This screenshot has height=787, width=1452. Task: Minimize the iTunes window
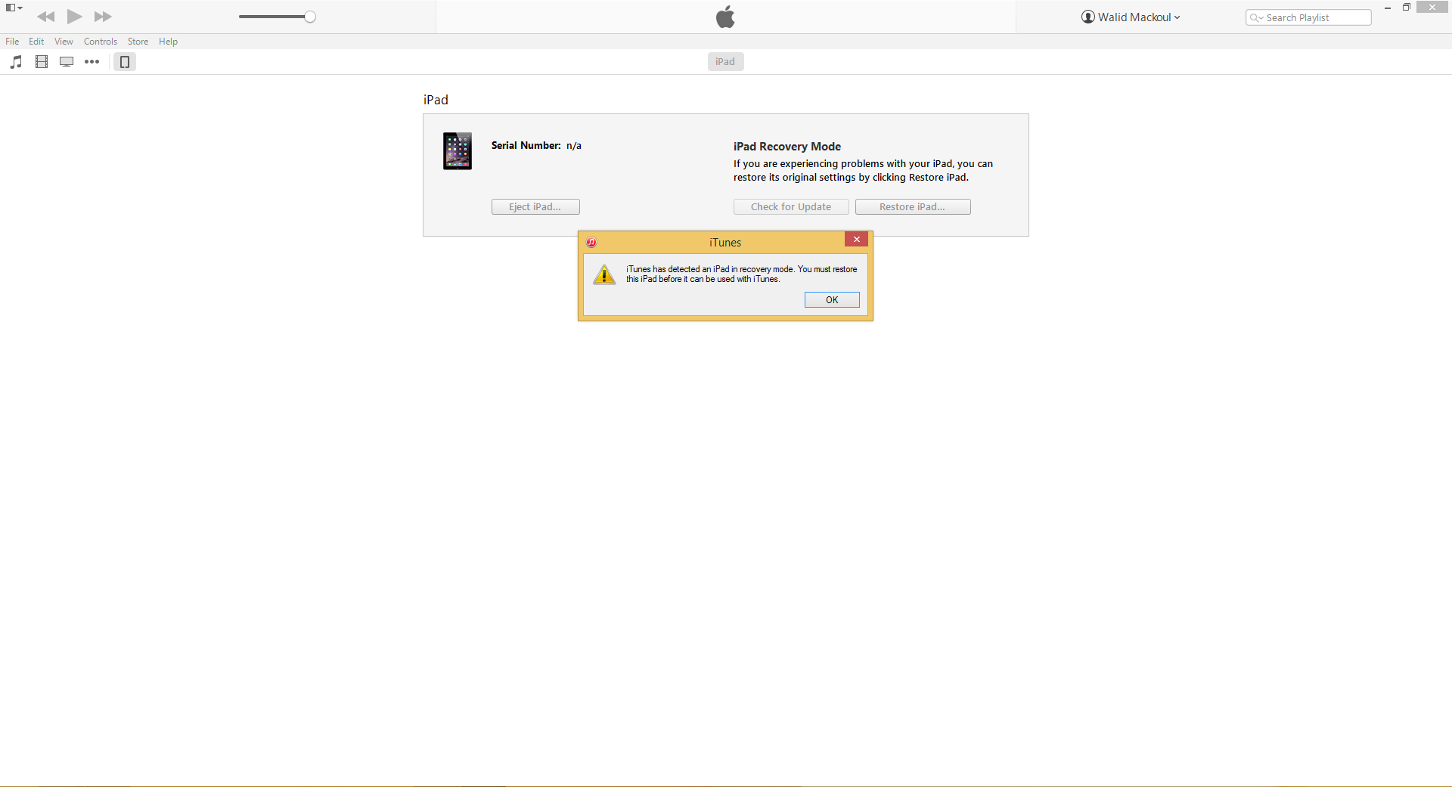coord(1388,8)
